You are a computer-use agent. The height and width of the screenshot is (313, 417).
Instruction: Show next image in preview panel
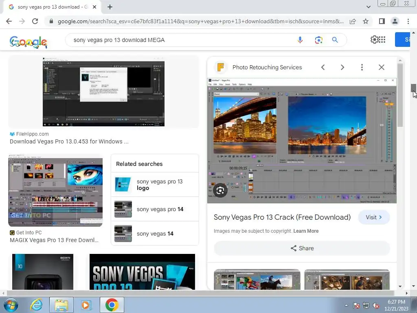pyautogui.click(x=342, y=67)
